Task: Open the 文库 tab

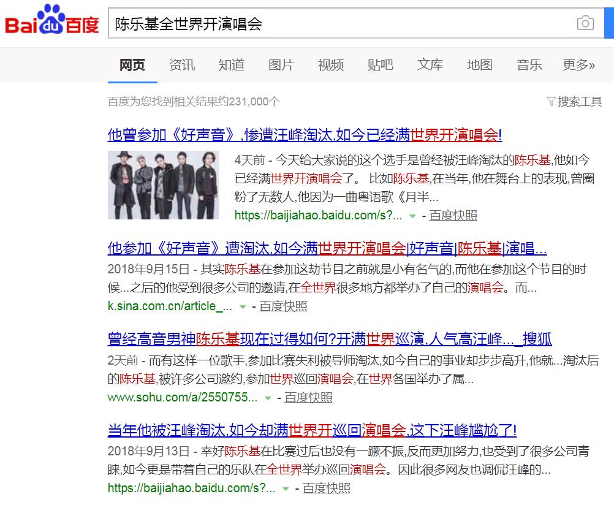Action: (x=430, y=64)
